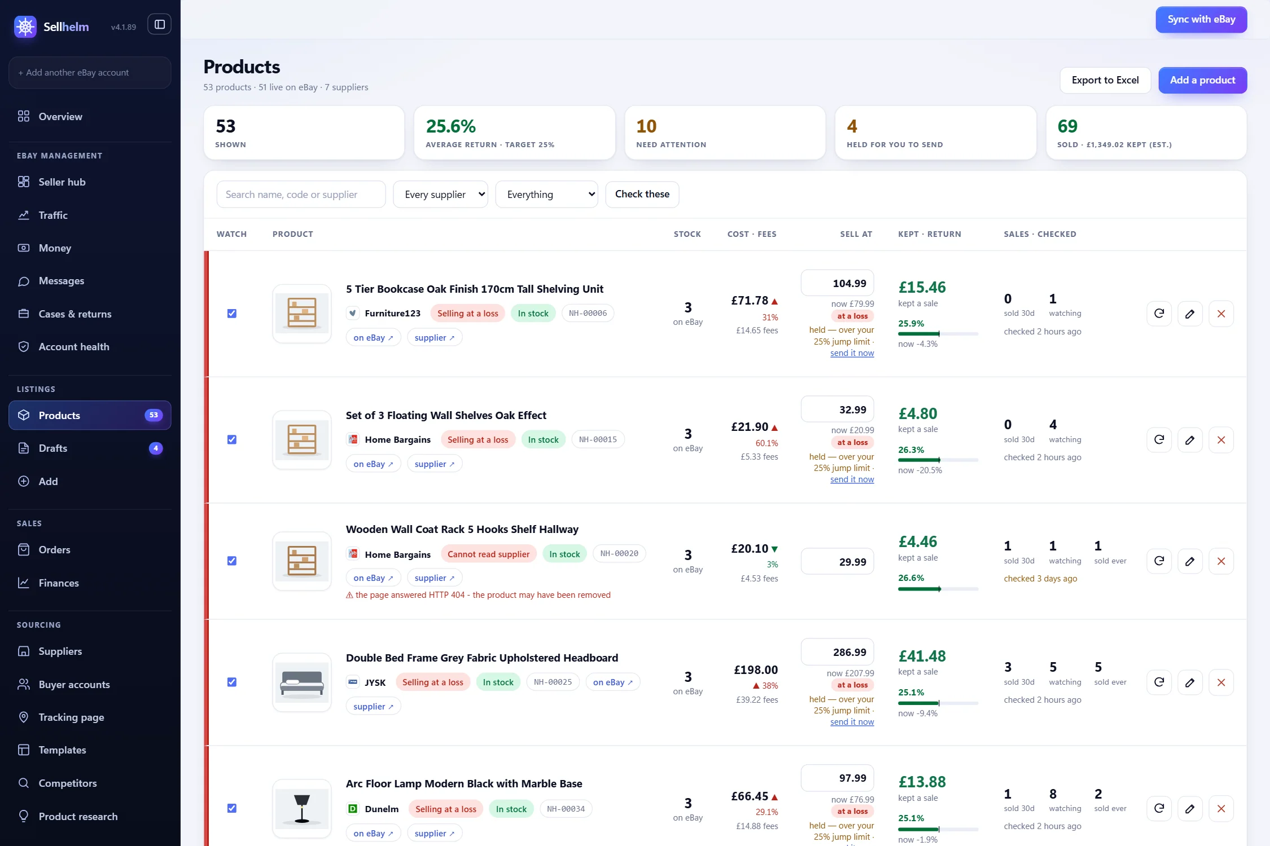Click the 104.99 sell-at price field
Screen dimensions: 1270x846
pyautogui.click(x=837, y=283)
